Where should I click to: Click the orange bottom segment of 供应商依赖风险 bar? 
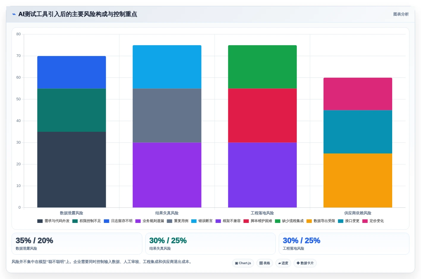pyautogui.click(x=358, y=180)
